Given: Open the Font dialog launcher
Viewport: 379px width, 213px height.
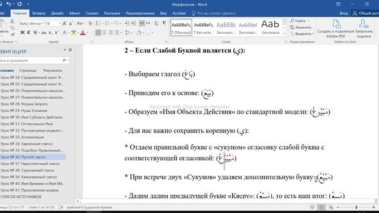Looking at the screenshot, I should 92,42.
